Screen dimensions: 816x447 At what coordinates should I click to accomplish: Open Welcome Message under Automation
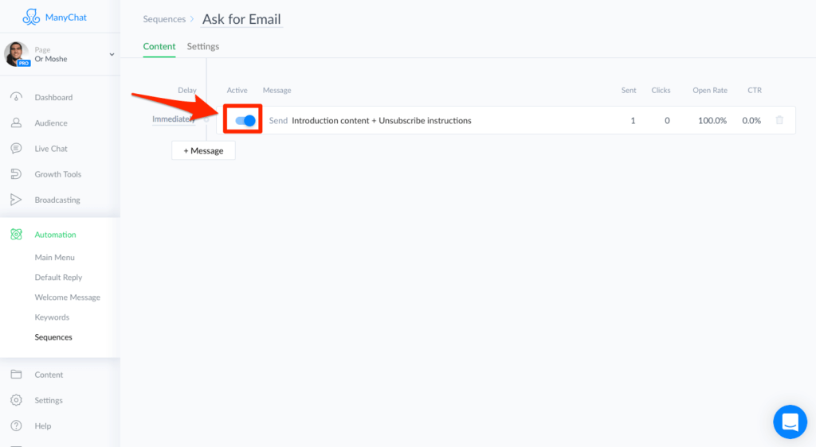(67, 297)
